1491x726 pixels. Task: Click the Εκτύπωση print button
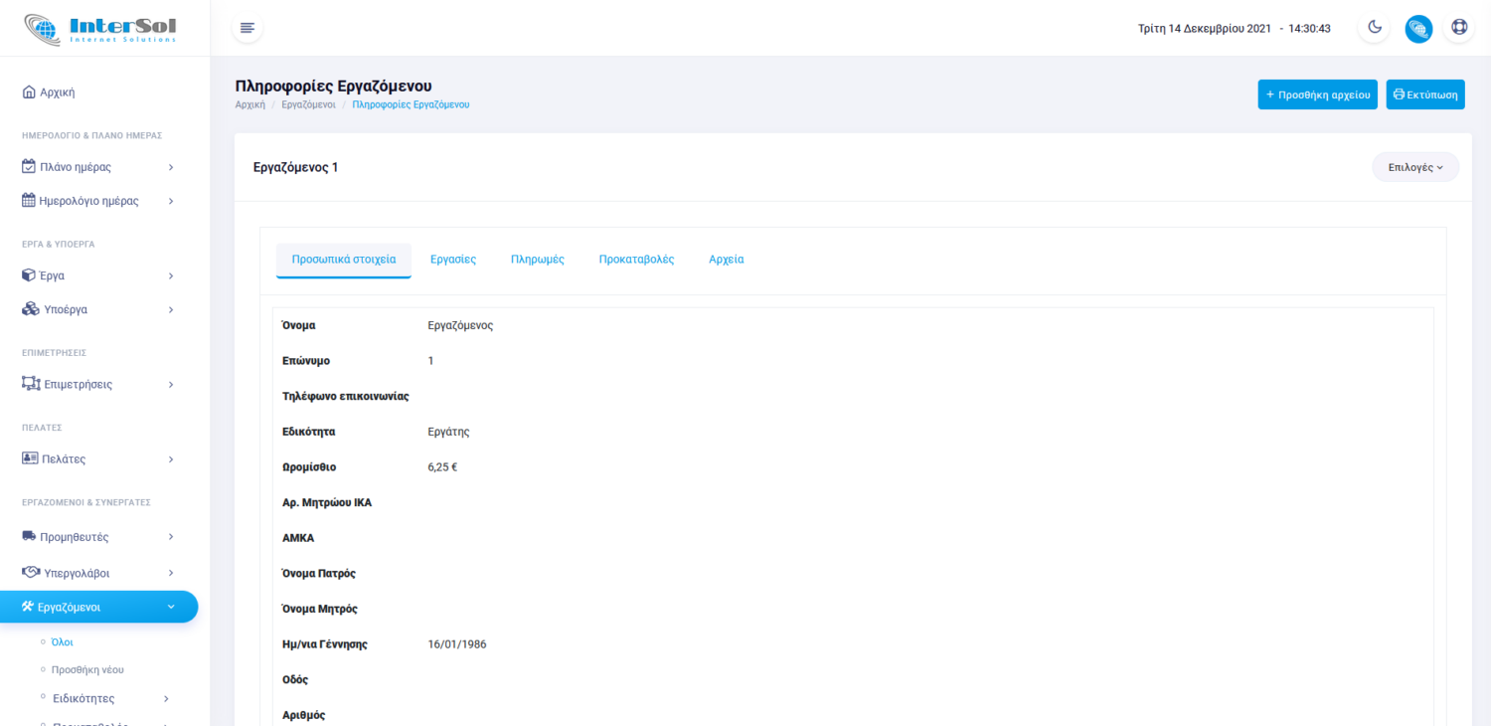click(x=1424, y=94)
